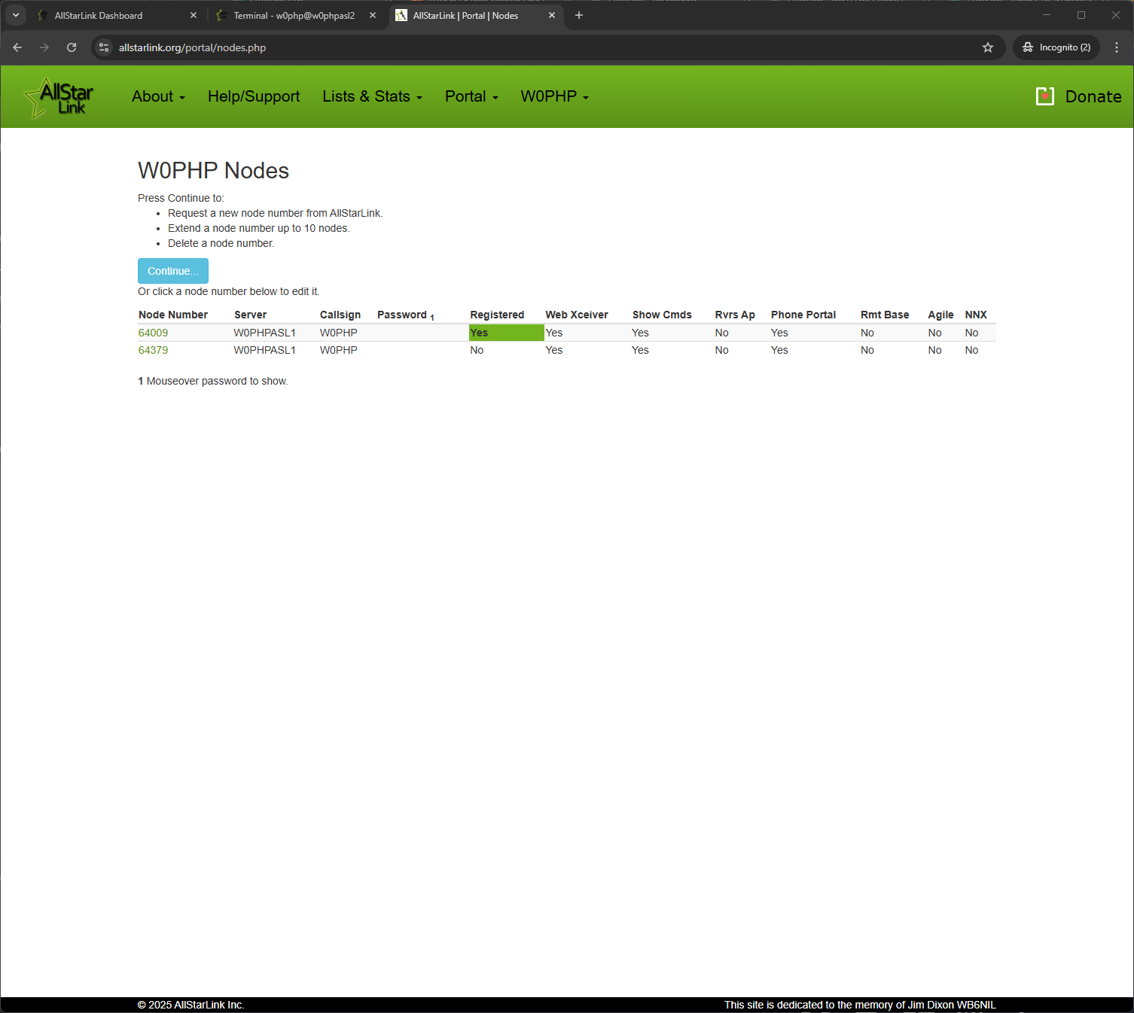Image resolution: width=1134 pixels, height=1013 pixels.
Task: Expand the Lists & Stats dropdown
Action: coord(372,96)
